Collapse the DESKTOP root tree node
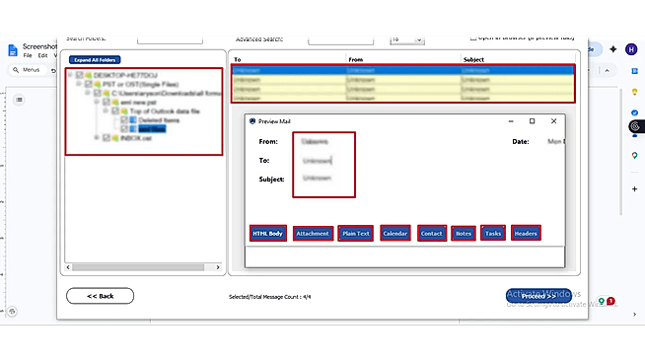Viewport: 645px width, 363px height. pos(70,75)
